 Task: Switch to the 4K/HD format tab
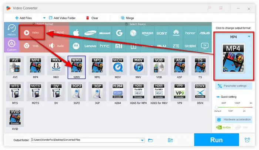pyautogui.click(x=57, y=32)
